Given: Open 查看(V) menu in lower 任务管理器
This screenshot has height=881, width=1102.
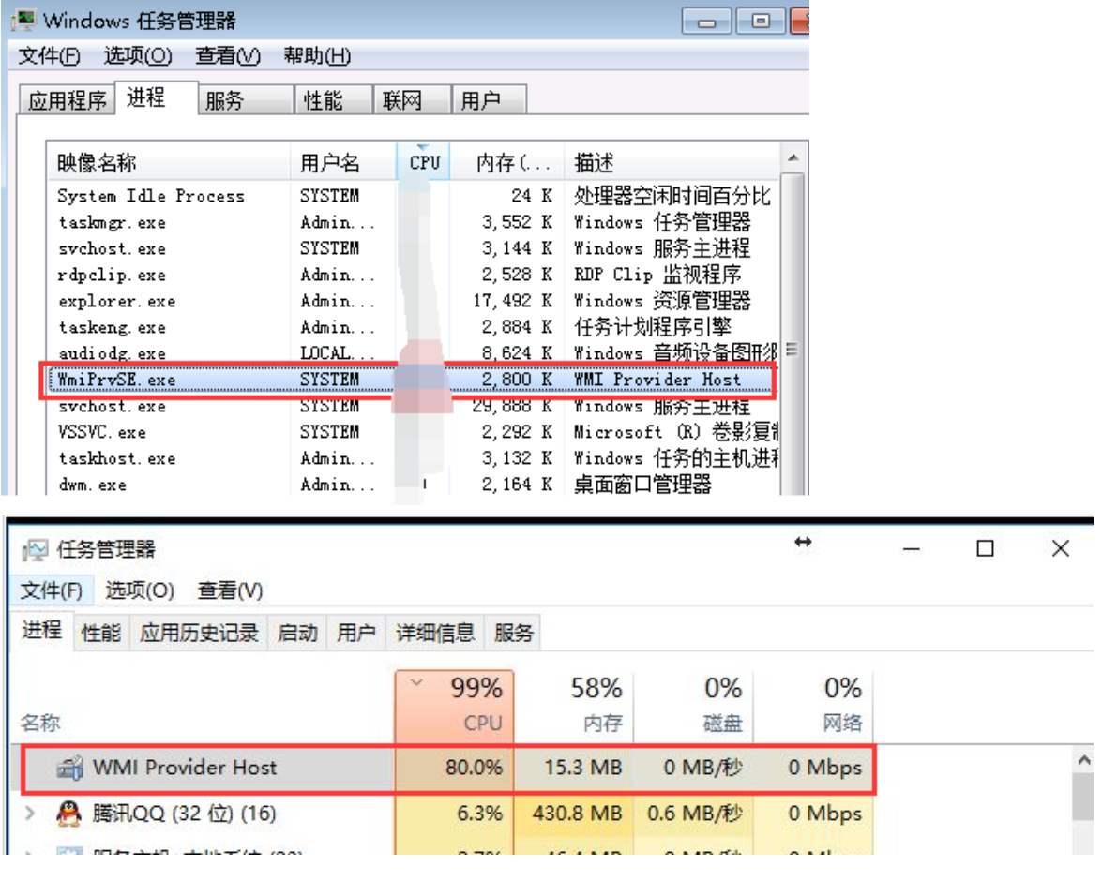Looking at the screenshot, I should [230, 590].
